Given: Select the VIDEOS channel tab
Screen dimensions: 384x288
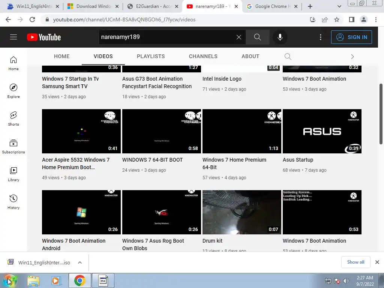Looking at the screenshot, I should [103, 56].
